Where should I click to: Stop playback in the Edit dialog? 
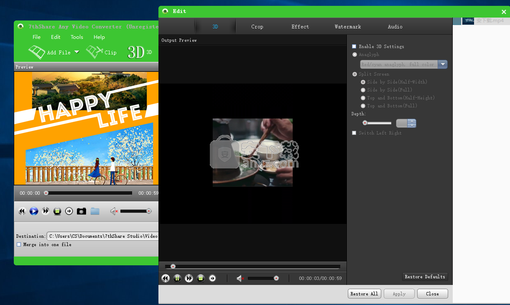point(201,278)
